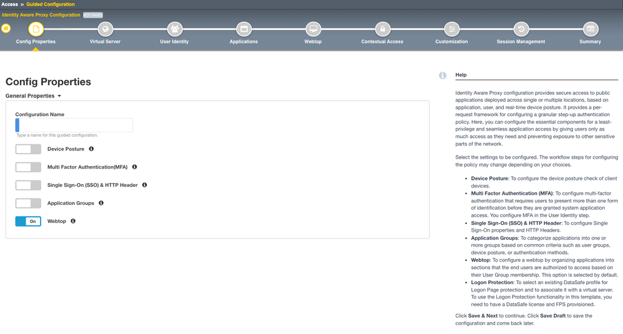Click the 'Application Groups' toggle label
This screenshot has height=334, width=623.
coord(71,203)
